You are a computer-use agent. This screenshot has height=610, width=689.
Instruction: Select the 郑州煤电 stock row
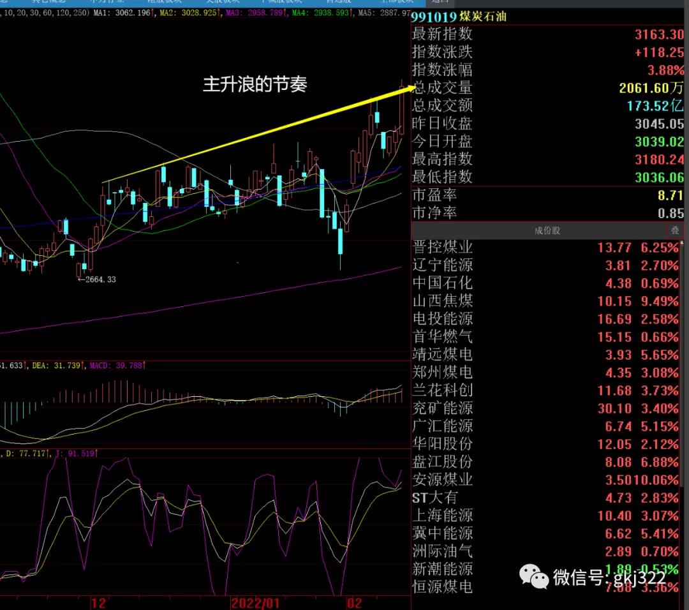click(x=545, y=373)
